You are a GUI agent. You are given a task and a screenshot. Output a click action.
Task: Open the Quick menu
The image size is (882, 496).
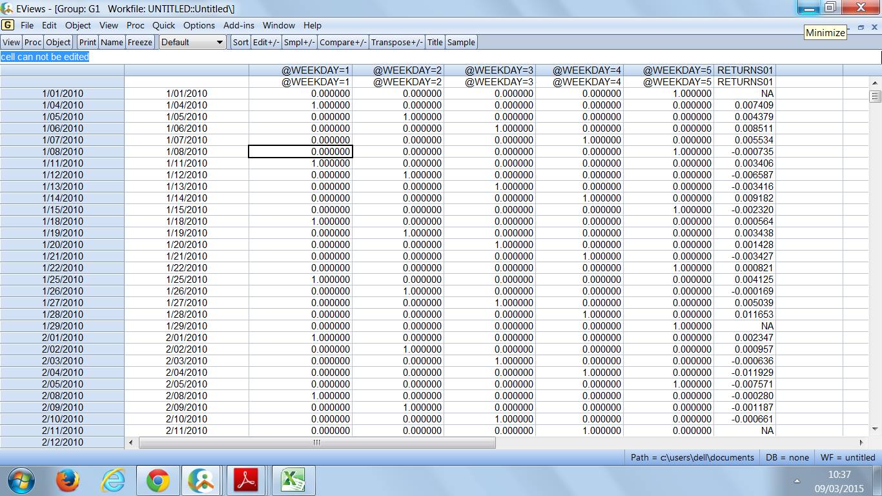pyautogui.click(x=164, y=25)
